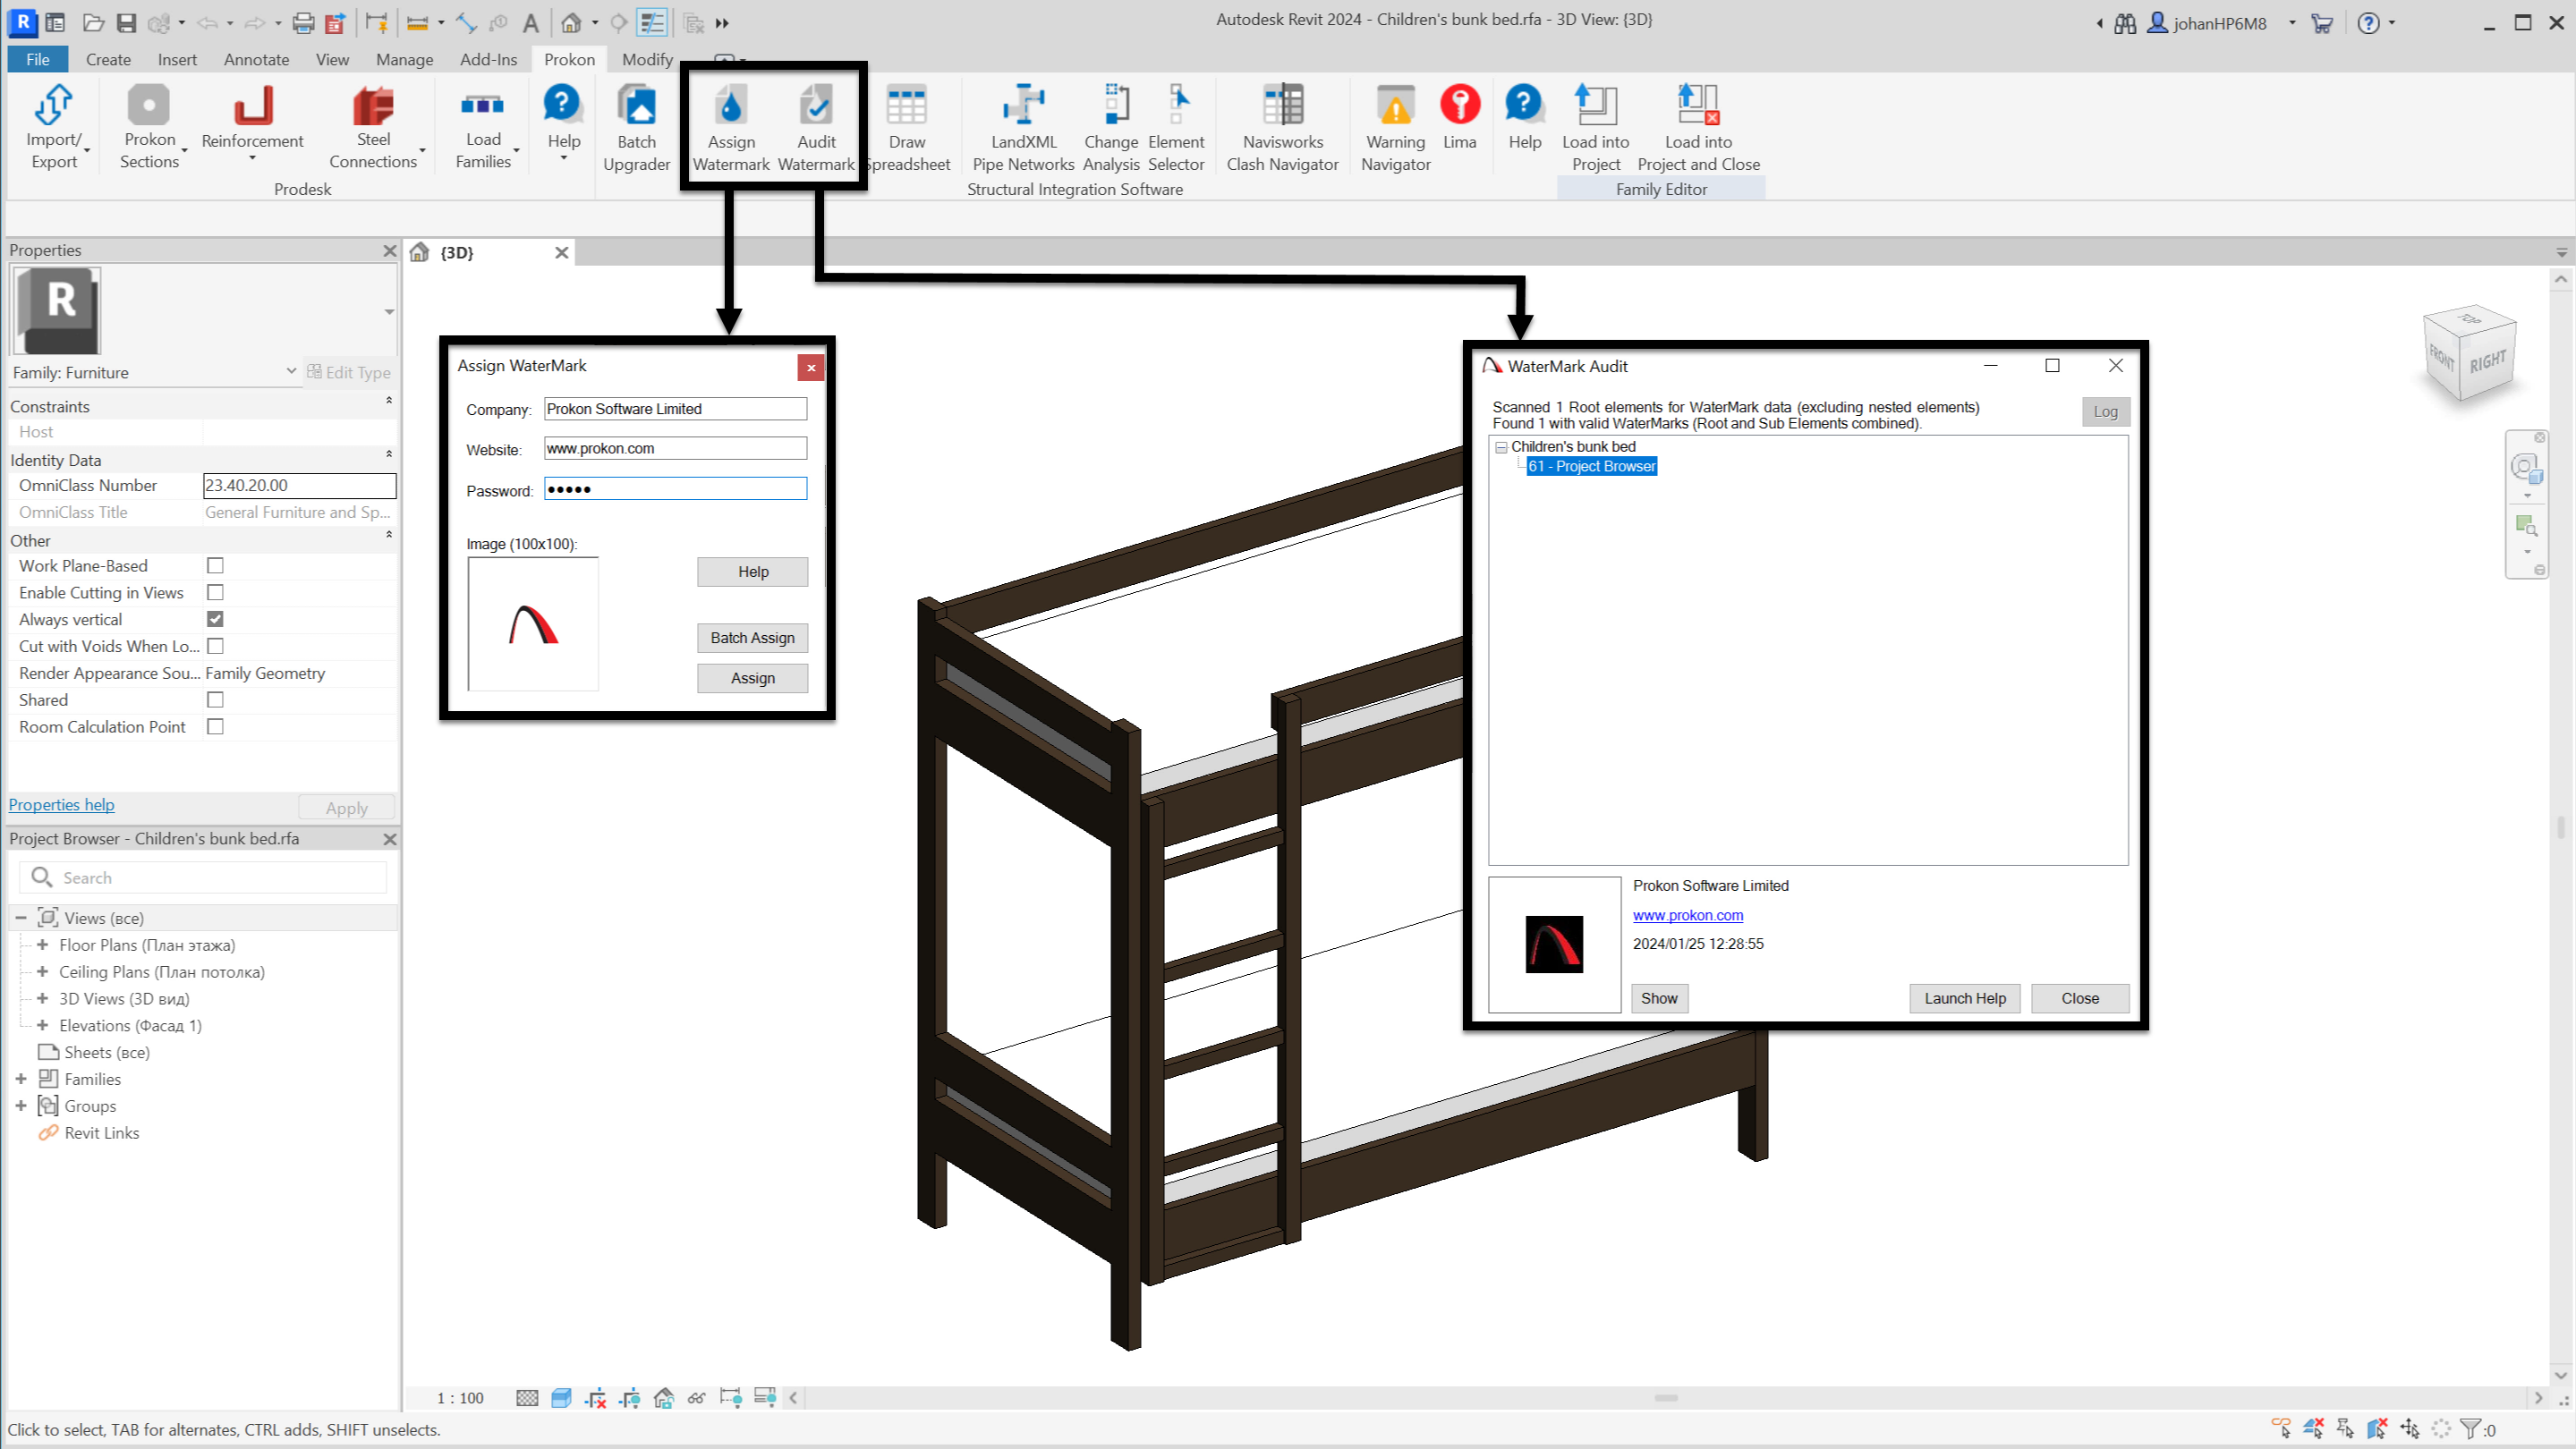Open the Family: Furniture type dropdown
The width and height of the screenshot is (2576, 1449).
point(291,372)
